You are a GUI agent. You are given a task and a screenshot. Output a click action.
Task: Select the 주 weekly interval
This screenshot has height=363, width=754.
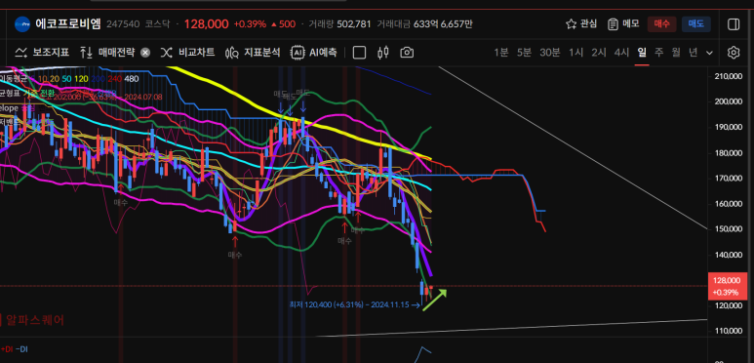coord(658,53)
